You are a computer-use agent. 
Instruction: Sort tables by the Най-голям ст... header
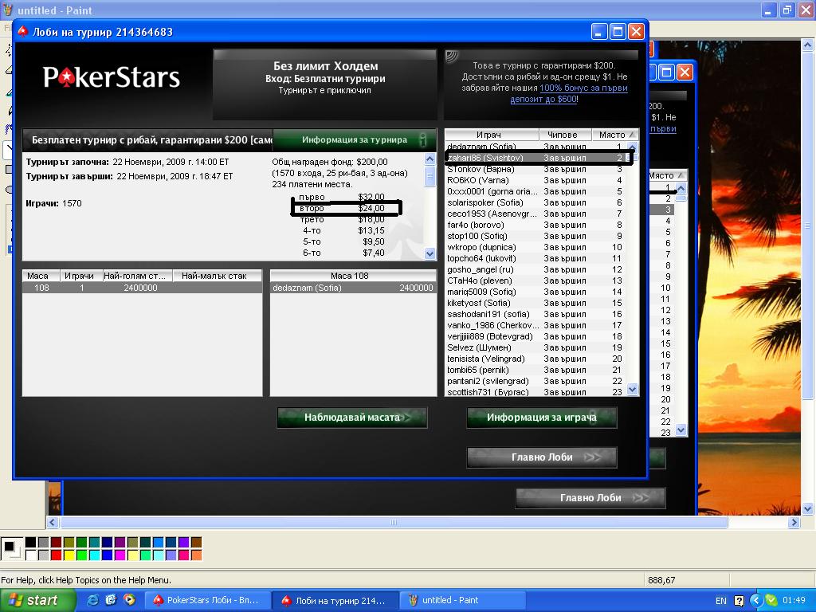pos(137,276)
